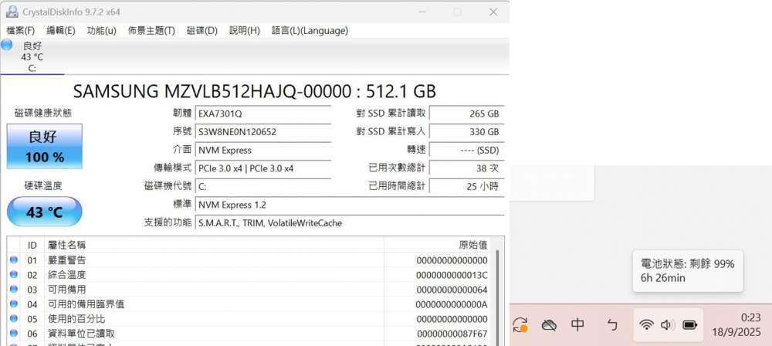Click the blue status dot for 綜合溫度 row
The width and height of the screenshot is (772, 346).
14,275
